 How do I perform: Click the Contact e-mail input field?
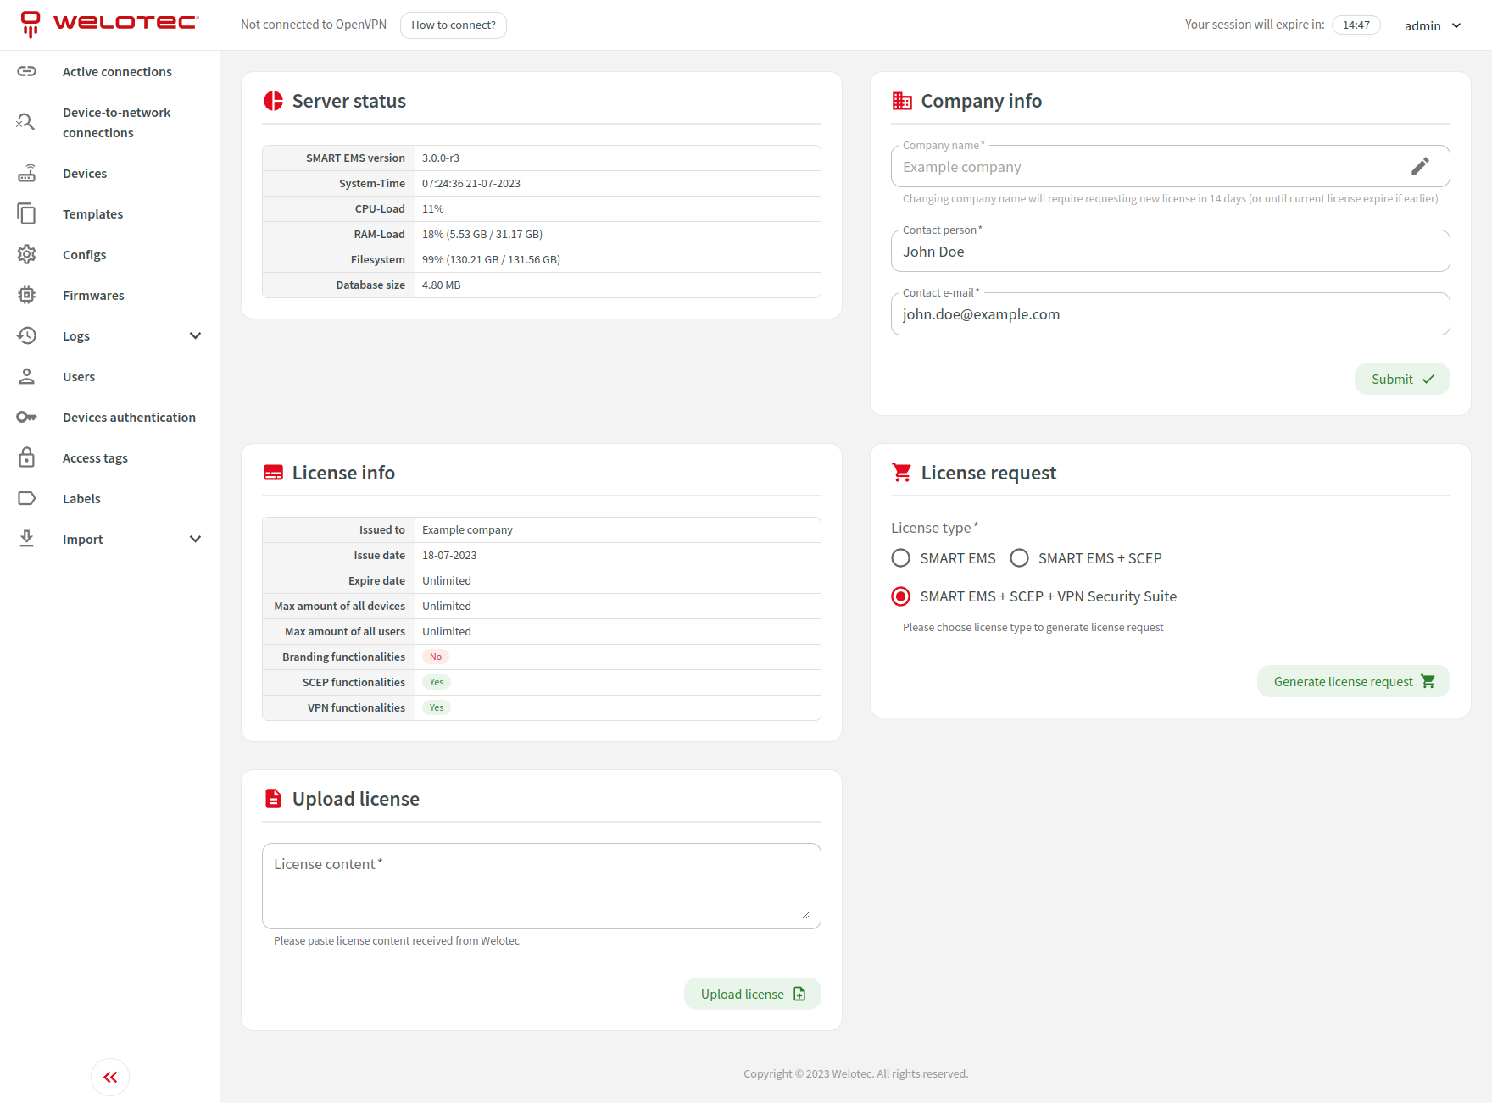point(1170,315)
